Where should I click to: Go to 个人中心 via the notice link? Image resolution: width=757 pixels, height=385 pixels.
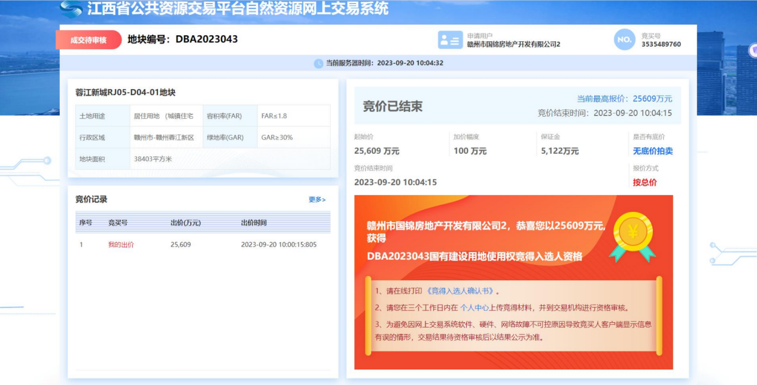tap(474, 308)
